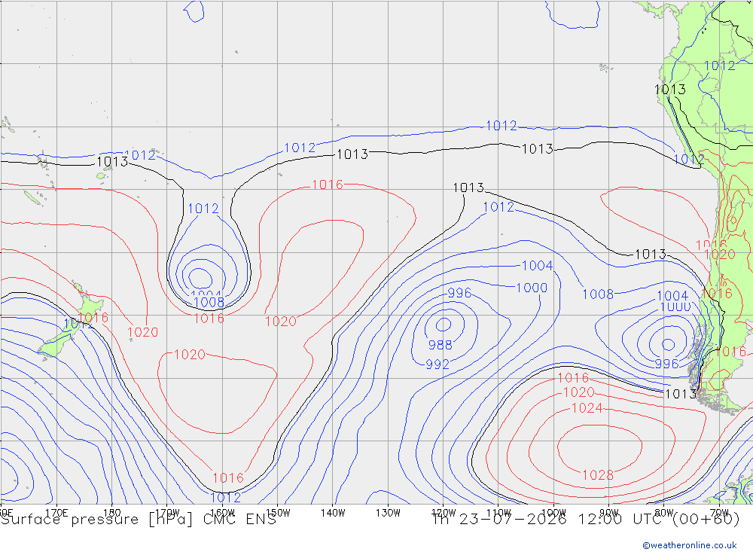Select the 1008 label left of the Chile low
The height and width of the screenshot is (552, 753).
point(598,294)
